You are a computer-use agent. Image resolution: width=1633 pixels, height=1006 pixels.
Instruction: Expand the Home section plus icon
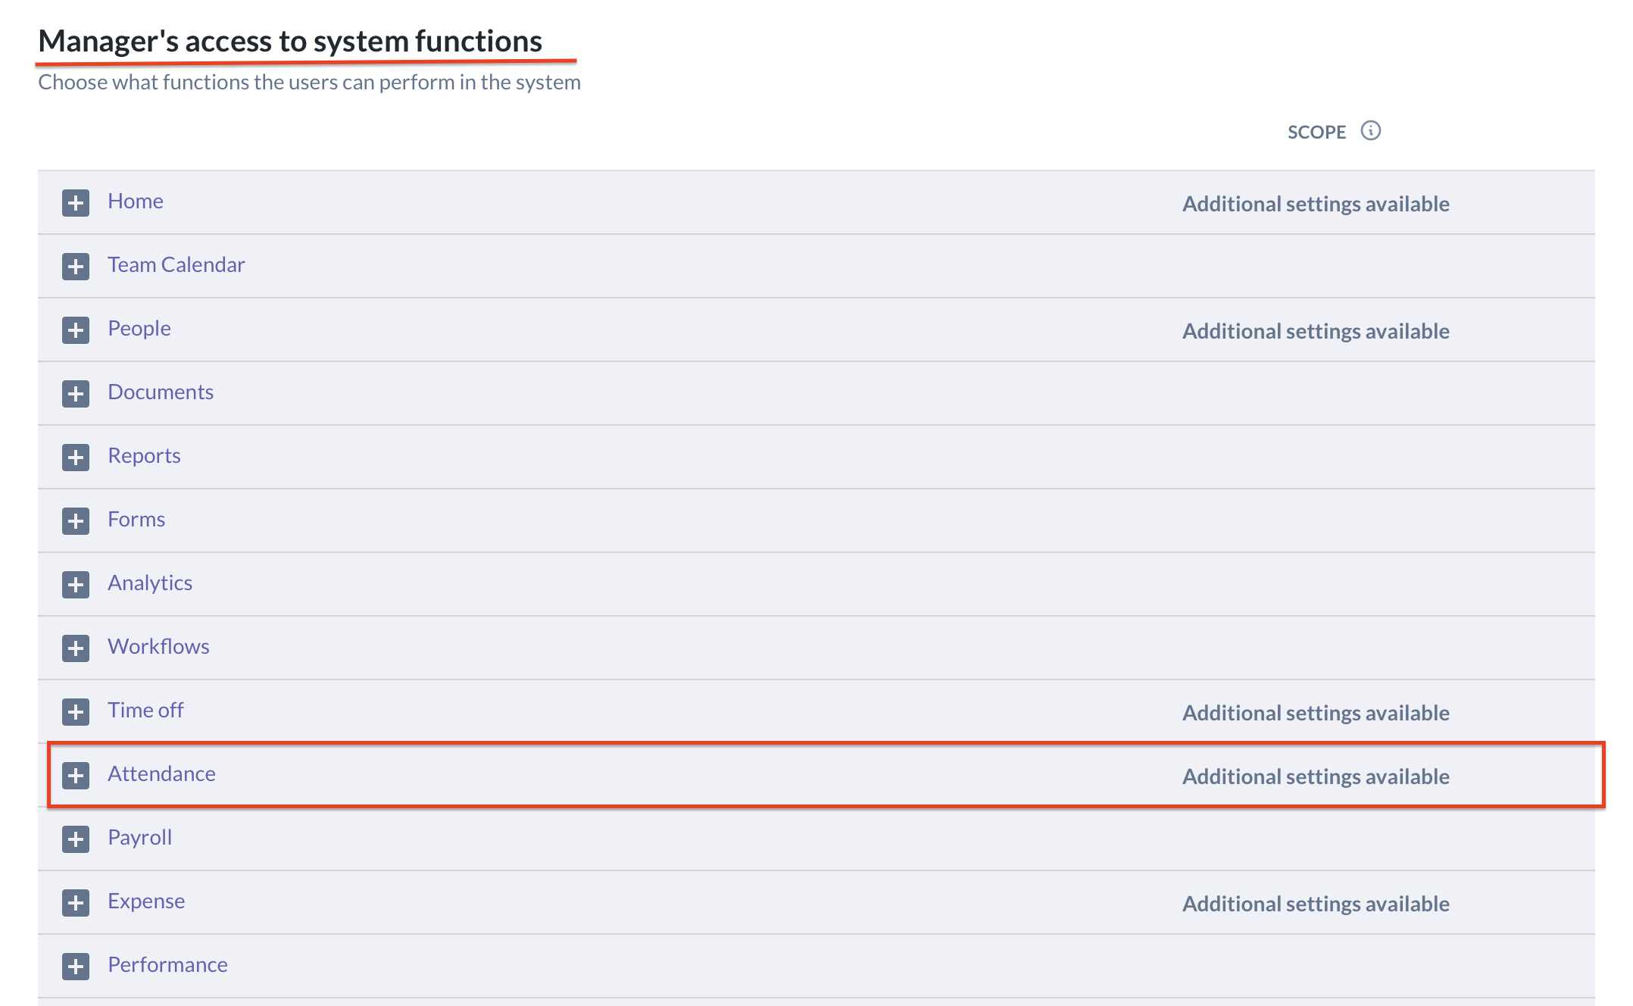tap(76, 203)
